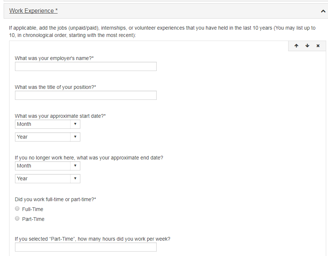Click the part-time hours question label
Image resolution: width=328 pixels, height=256 pixels.
(92, 239)
